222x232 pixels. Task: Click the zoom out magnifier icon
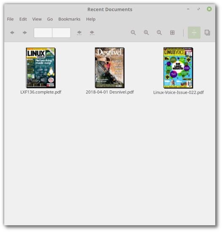point(133,33)
